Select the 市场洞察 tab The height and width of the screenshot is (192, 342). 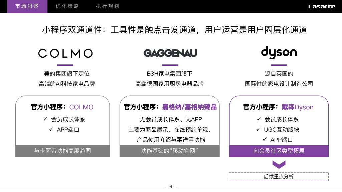[x=27, y=6]
